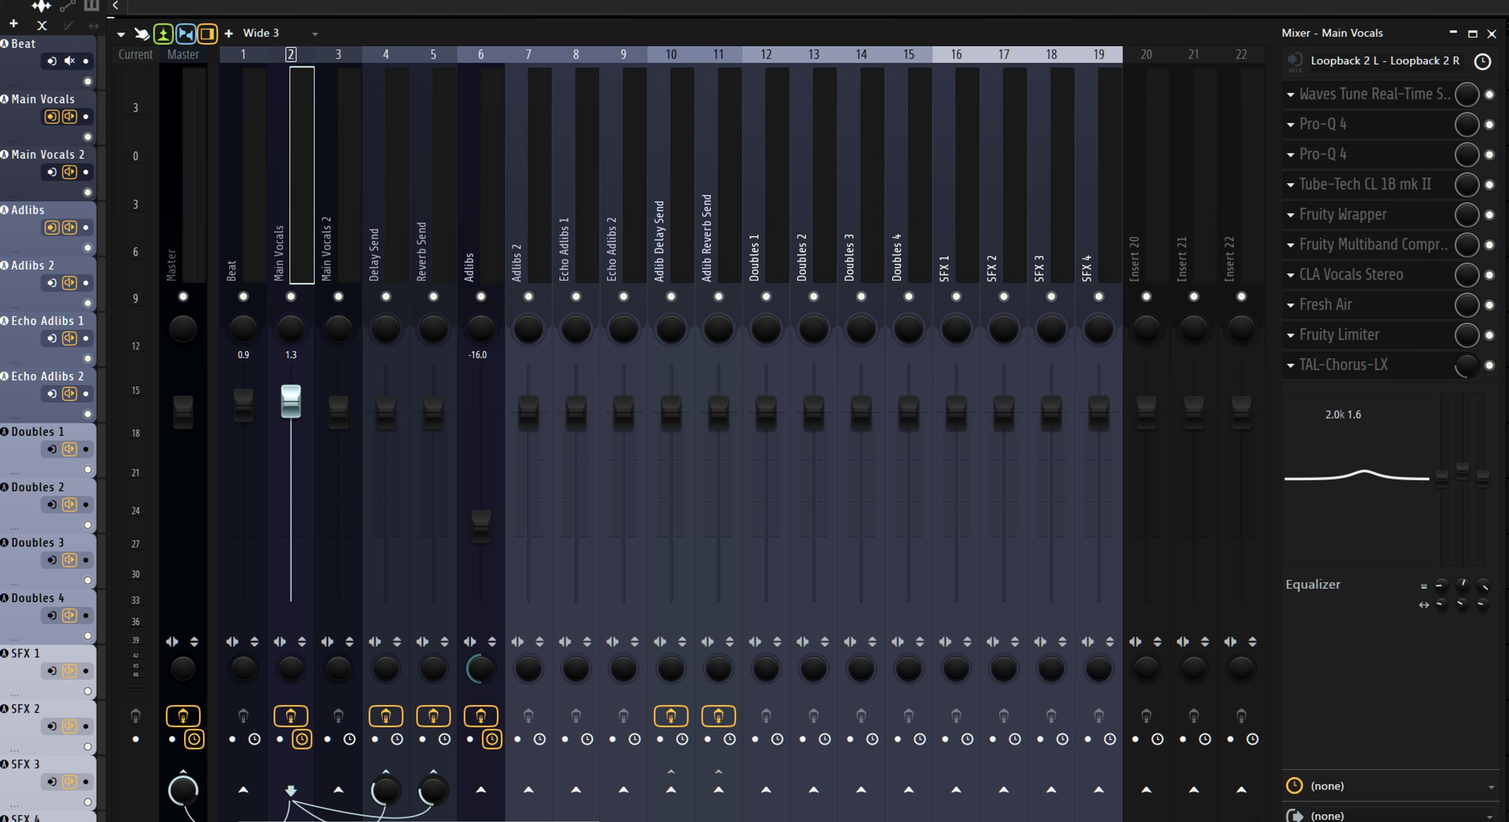Open the Fruity Multiband Compr.. plugin slot
This screenshot has width=1509, height=822.
click(1373, 245)
